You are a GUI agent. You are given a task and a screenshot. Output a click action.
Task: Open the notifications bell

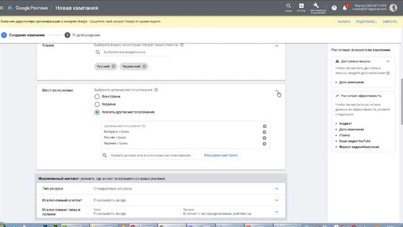click(x=345, y=8)
